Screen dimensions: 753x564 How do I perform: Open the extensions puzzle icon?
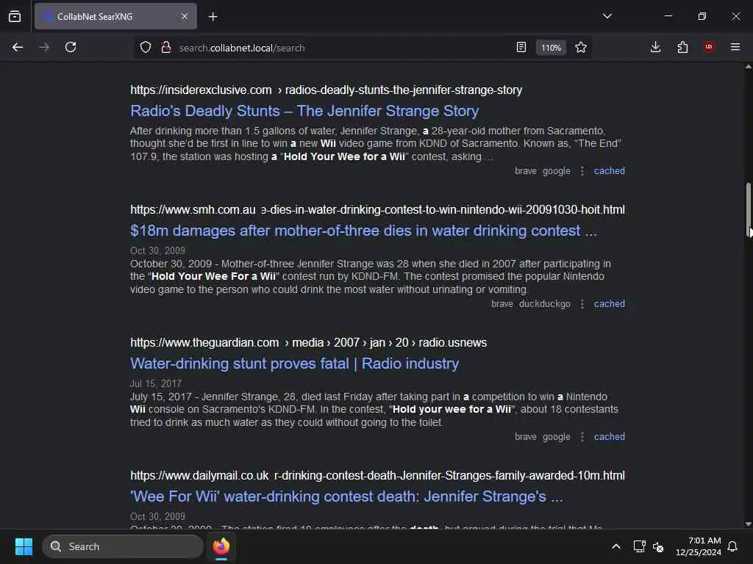pos(682,47)
